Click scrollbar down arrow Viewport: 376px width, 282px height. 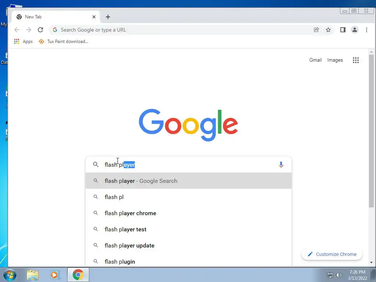point(371,263)
